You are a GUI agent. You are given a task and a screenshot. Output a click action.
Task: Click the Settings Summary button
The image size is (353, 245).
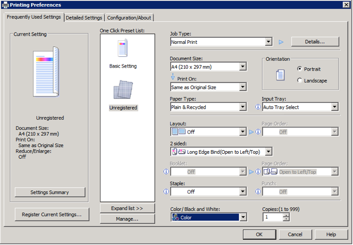click(50, 192)
